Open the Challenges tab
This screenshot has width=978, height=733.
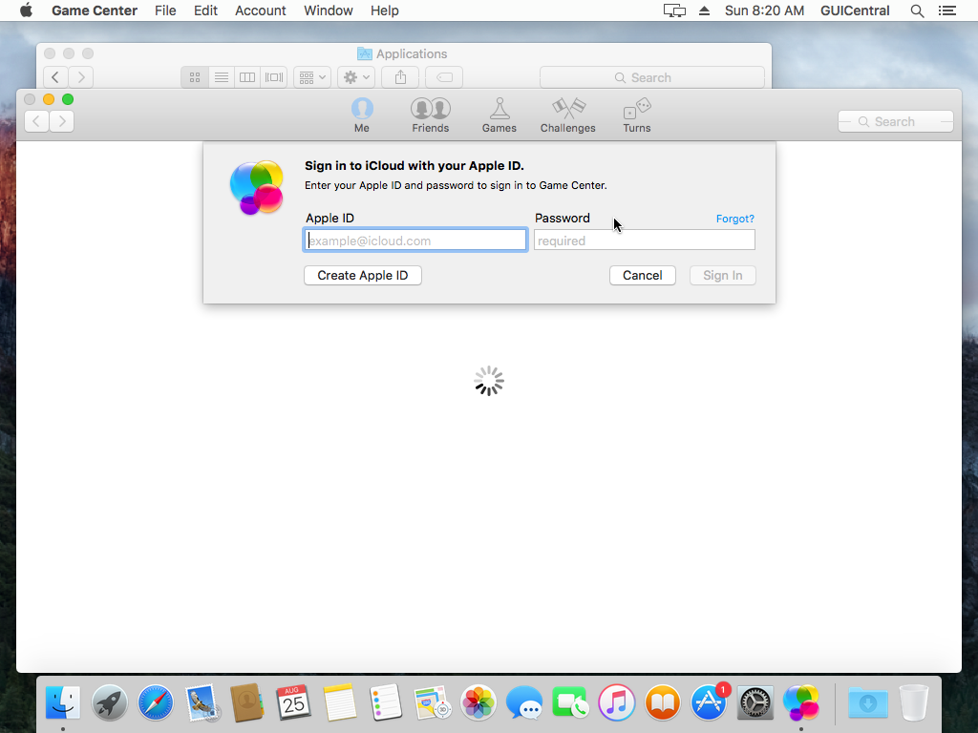click(x=567, y=115)
